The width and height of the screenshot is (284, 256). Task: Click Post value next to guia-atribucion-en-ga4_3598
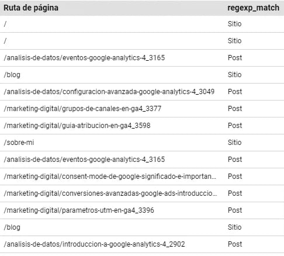click(235, 126)
